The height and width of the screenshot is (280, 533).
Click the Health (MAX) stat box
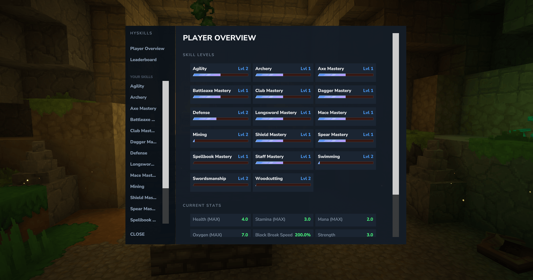point(220,219)
